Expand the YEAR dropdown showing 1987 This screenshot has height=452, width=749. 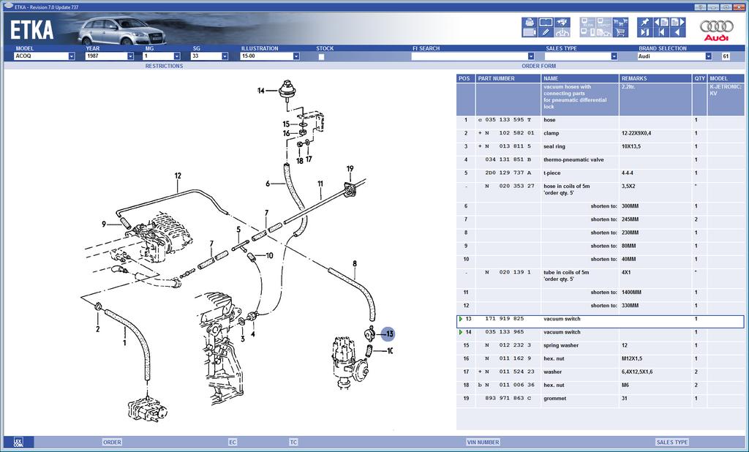[x=130, y=56]
